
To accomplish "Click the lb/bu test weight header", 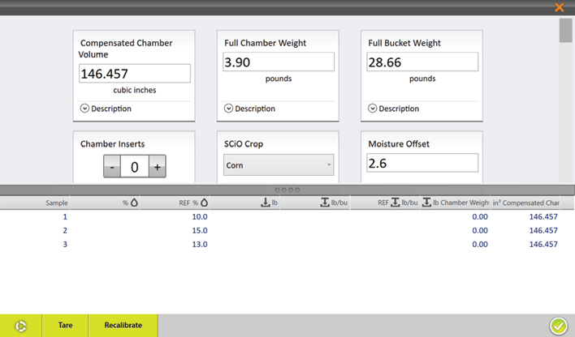I will point(335,203).
